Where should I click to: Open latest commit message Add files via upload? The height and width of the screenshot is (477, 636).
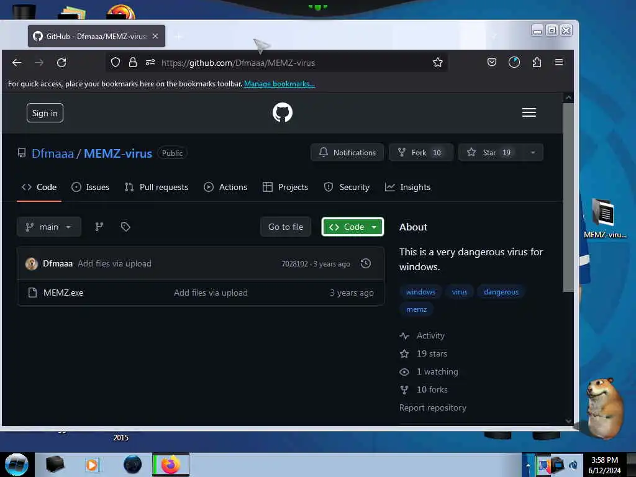coord(115,263)
